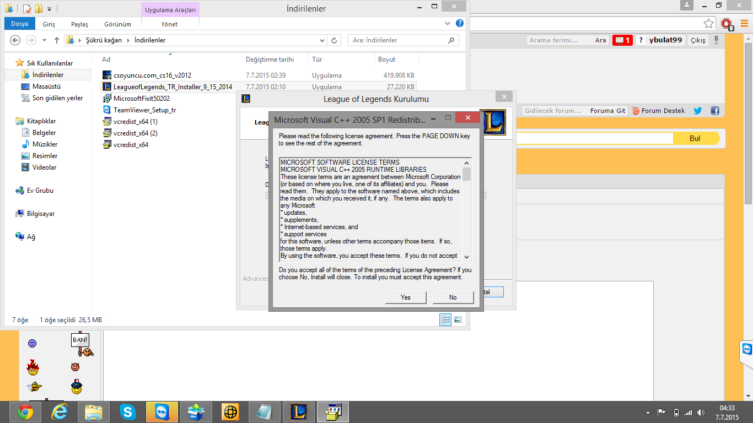Open Skype from the taskbar
Screen dimensions: 753x423
[128, 412]
